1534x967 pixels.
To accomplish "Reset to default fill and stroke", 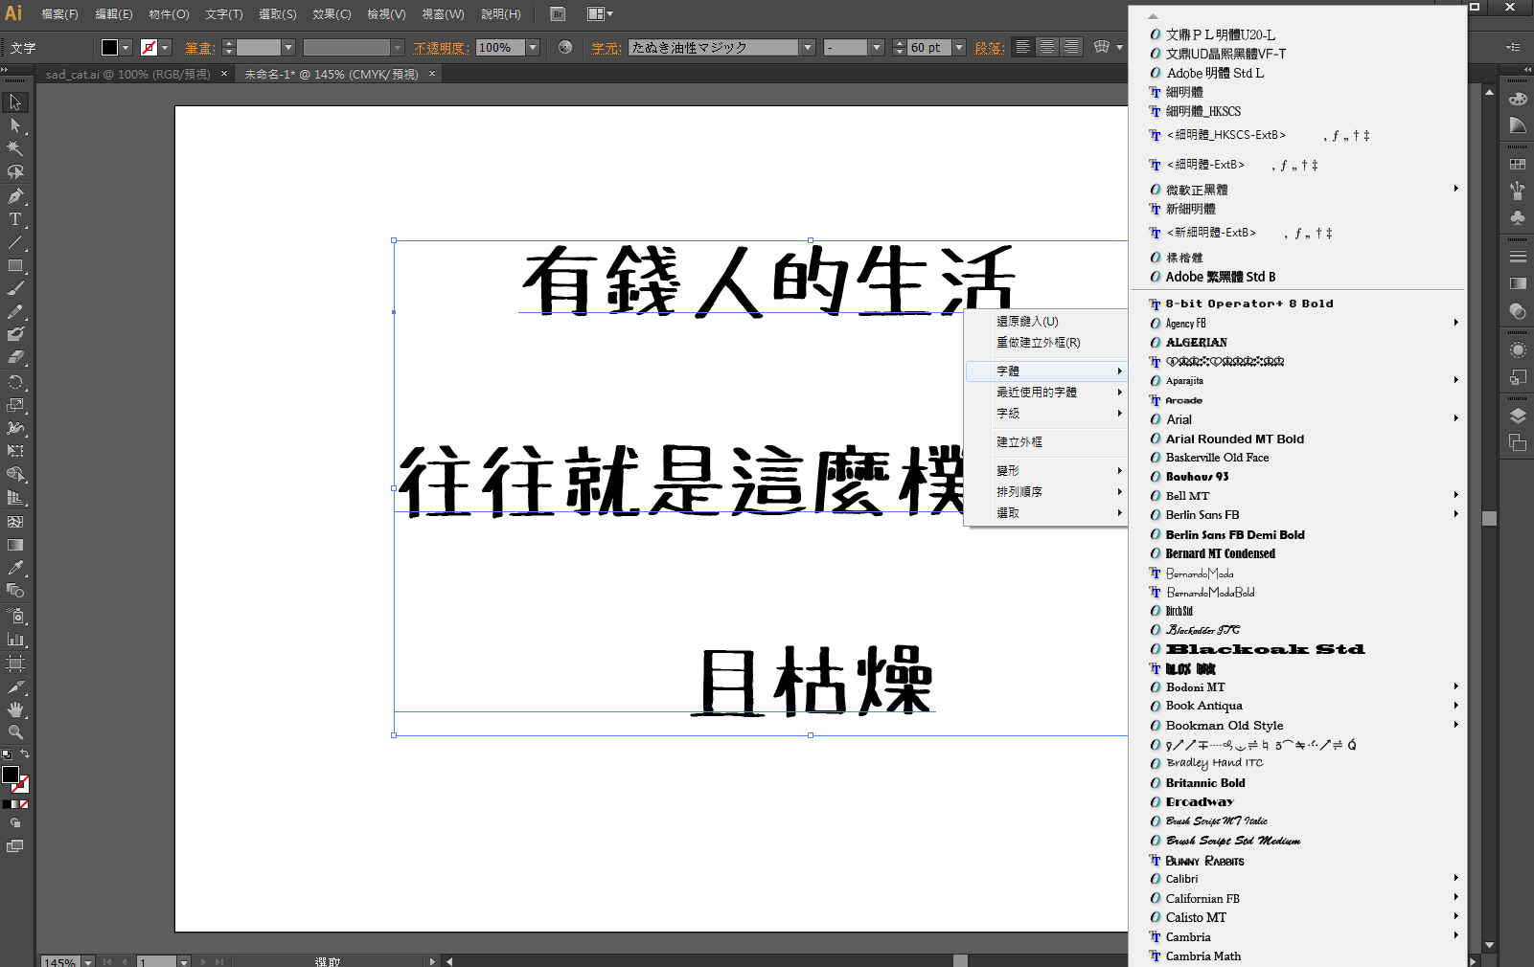I will 7,754.
